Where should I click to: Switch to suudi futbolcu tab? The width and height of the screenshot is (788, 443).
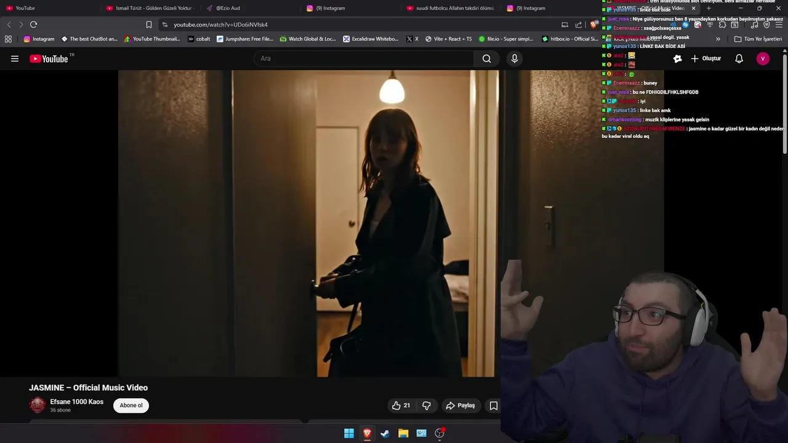[x=450, y=8]
